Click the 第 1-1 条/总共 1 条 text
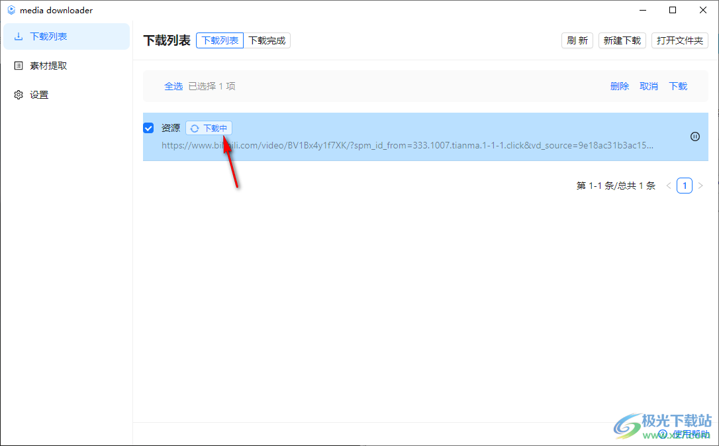 616,186
